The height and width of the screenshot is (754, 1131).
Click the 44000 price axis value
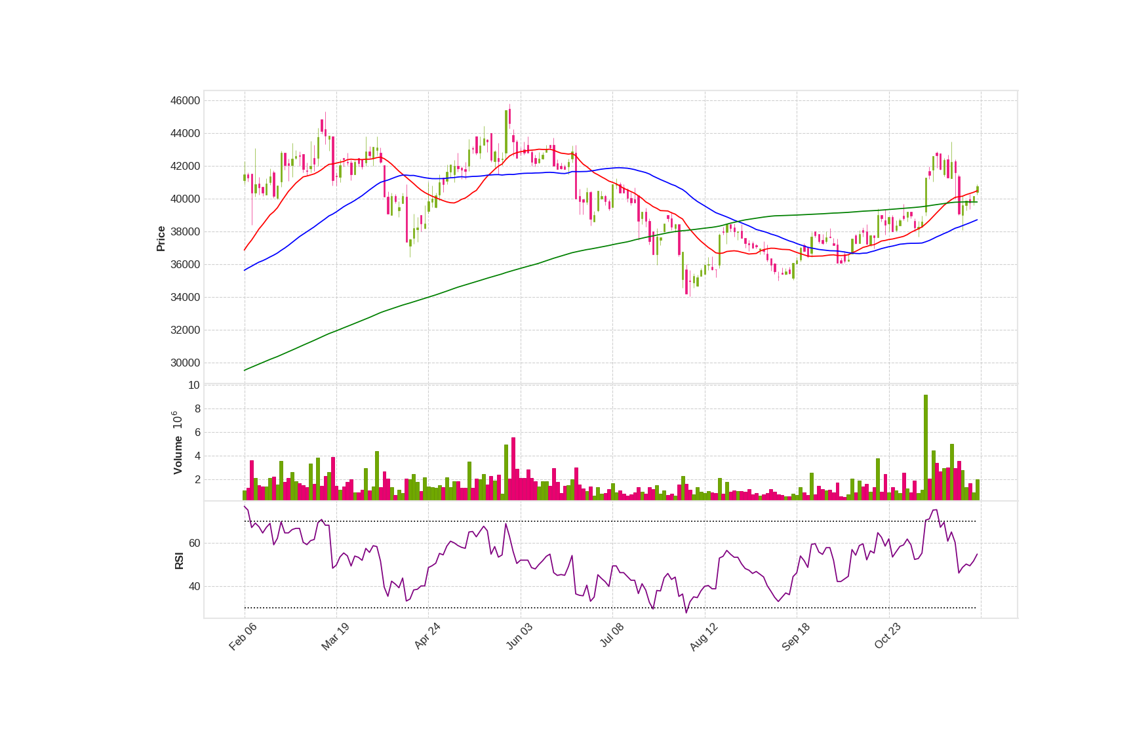pos(185,133)
